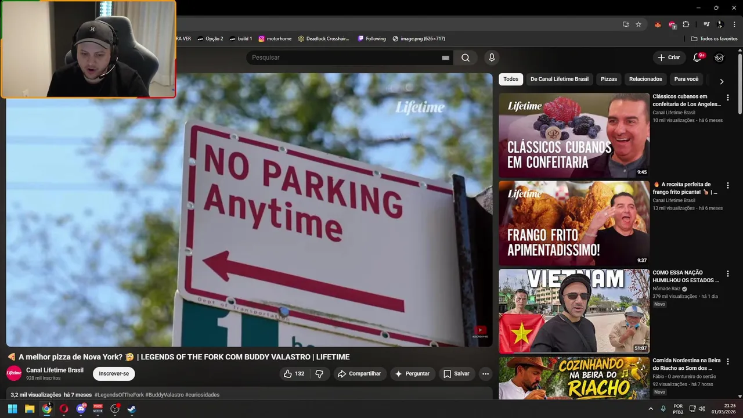Install app icon in address bar
The height and width of the screenshot is (418, 743).
626,24
